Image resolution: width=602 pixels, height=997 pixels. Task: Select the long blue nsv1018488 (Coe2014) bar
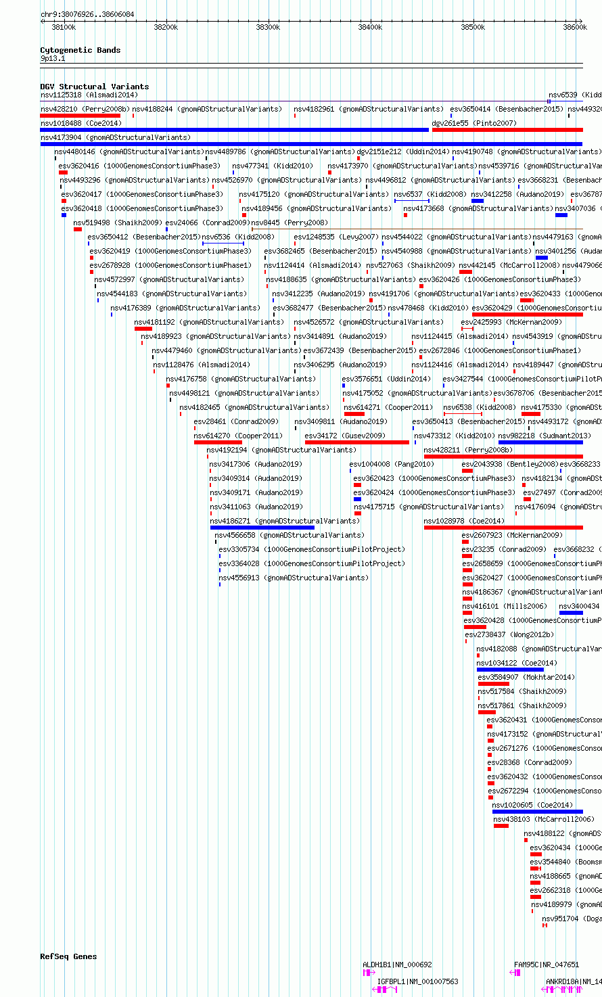click(235, 130)
